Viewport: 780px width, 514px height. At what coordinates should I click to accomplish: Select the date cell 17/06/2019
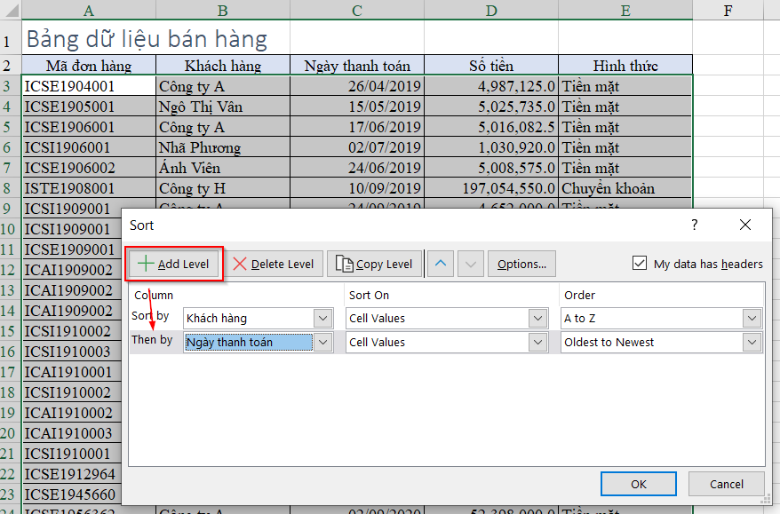click(357, 127)
